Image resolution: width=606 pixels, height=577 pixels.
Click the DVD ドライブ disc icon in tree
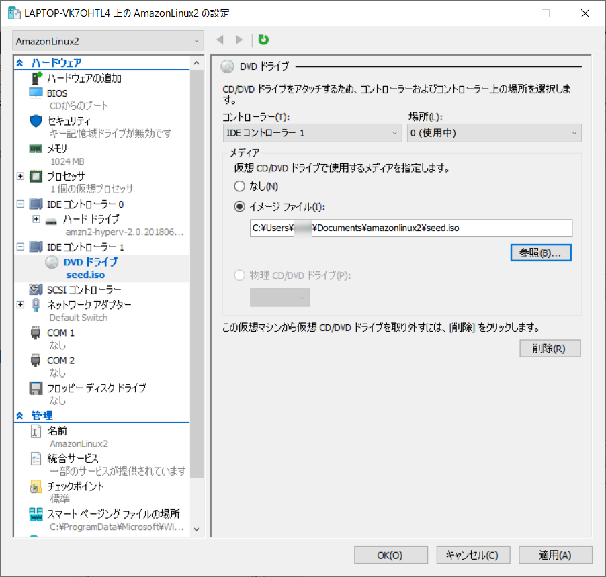coord(52,262)
